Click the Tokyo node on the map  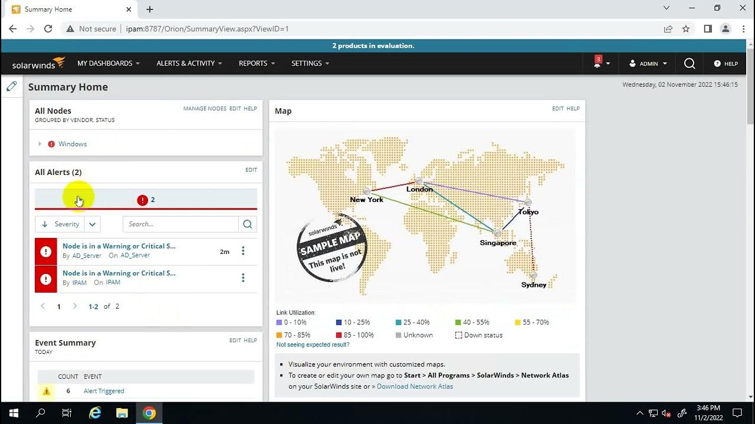click(528, 203)
